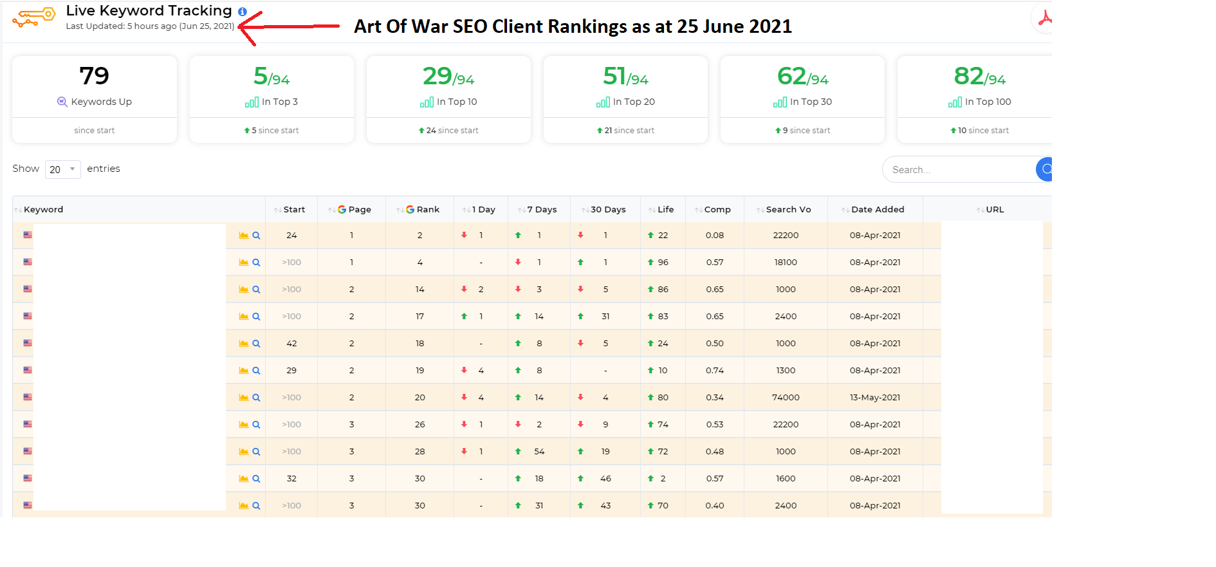Click the 0.08 comp value cell
The width and height of the screenshot is (1216, 567).
[715, 236]
